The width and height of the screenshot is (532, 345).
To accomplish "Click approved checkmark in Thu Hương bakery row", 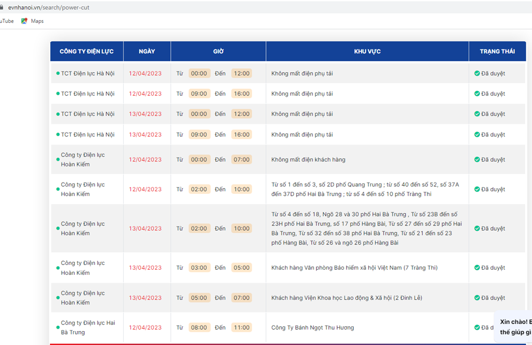I will pyautogui.click(x=477, y=327).
